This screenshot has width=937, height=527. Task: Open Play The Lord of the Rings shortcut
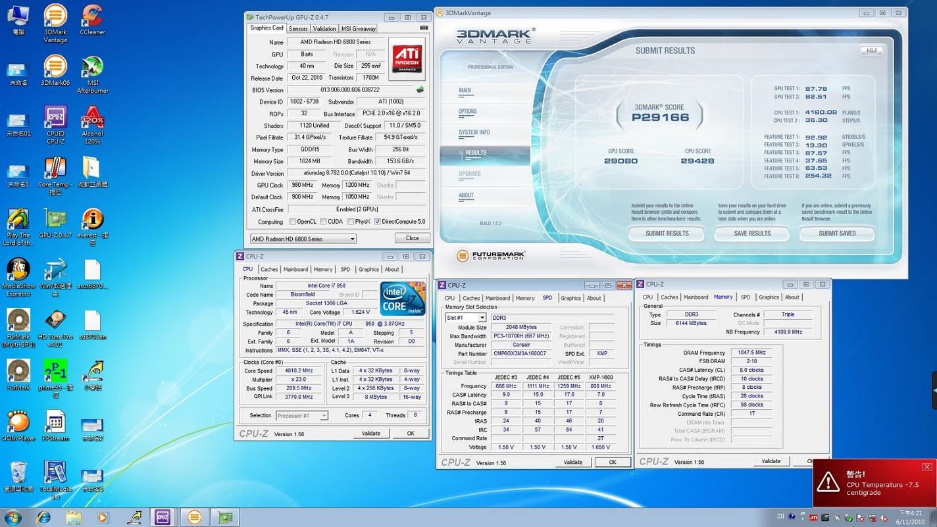point(18,228)
